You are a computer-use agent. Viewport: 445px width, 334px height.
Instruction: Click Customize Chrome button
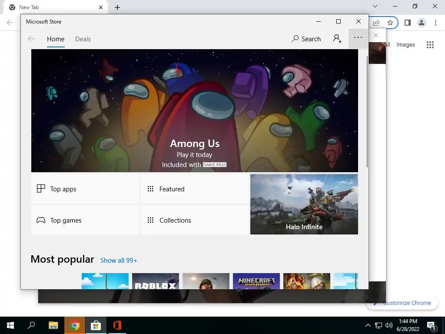tap(403, 303)
